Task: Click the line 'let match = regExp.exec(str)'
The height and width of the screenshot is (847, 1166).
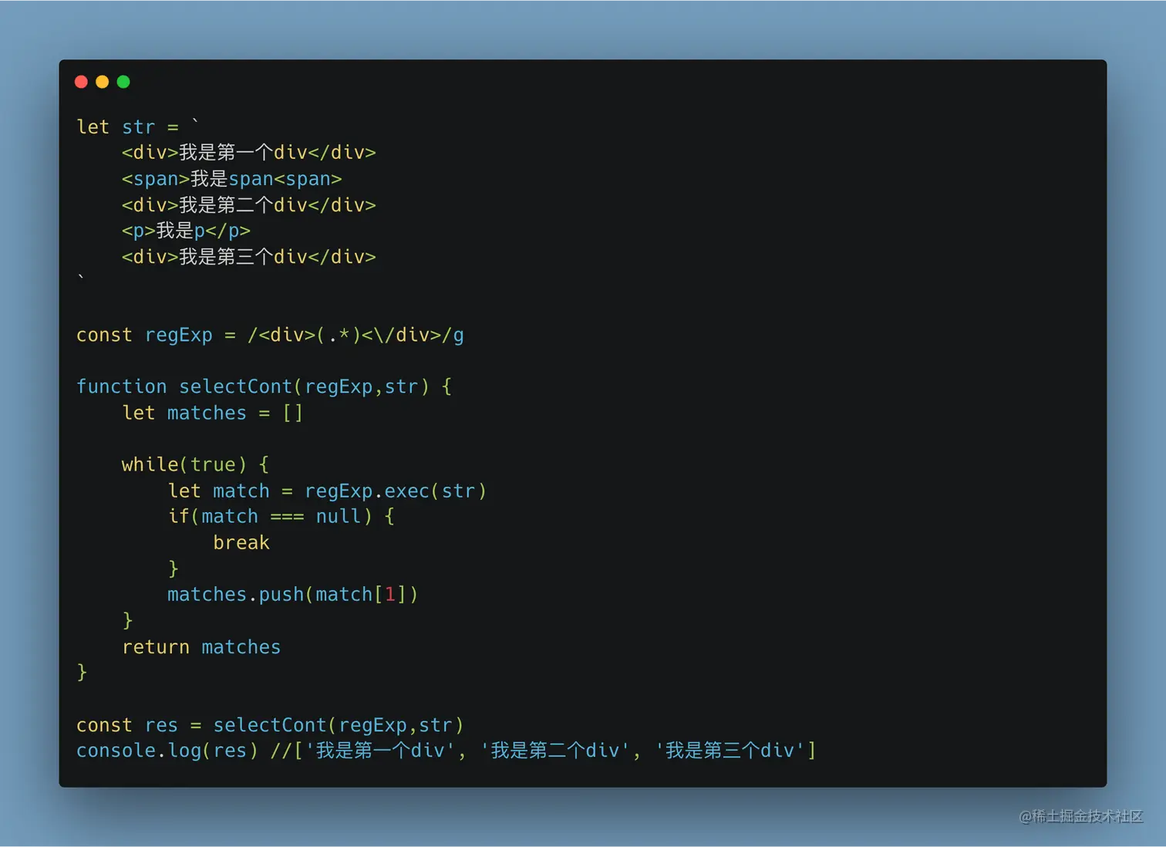Action: [327, 491]
